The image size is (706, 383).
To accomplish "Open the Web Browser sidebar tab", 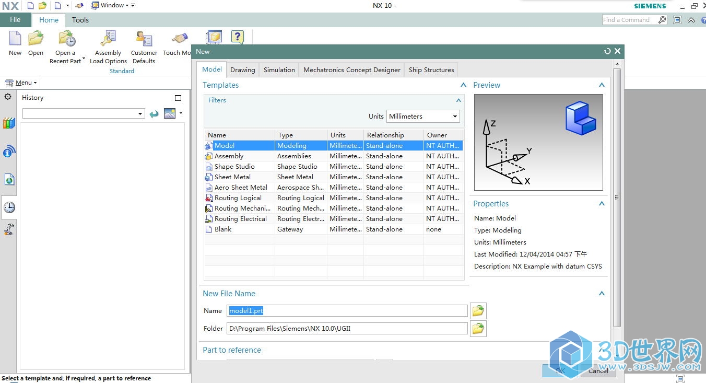I will 9,180.
